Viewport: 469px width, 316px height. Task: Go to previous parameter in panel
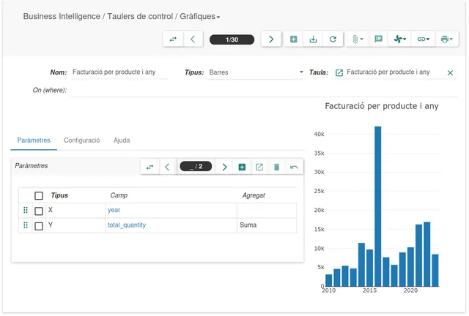[167, 167]
